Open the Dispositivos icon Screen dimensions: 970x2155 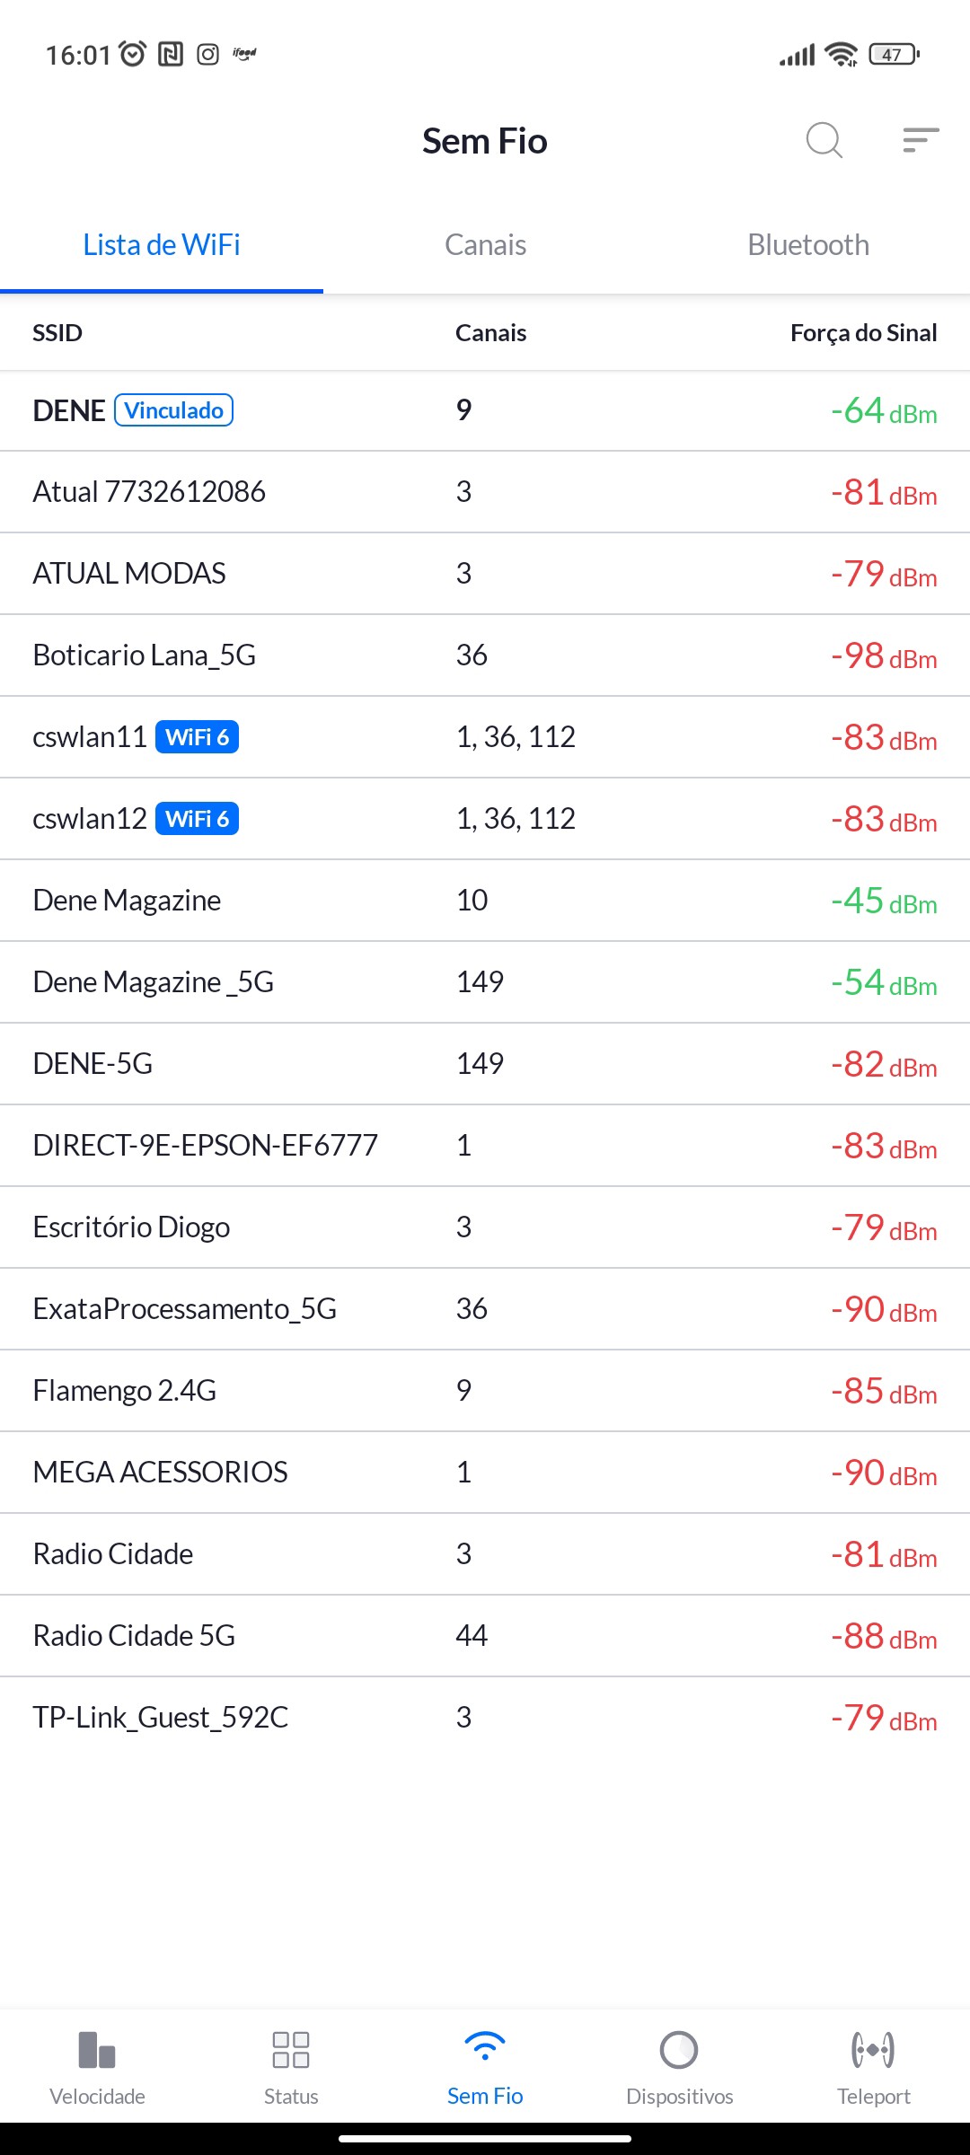click(x=679, y=2067)
